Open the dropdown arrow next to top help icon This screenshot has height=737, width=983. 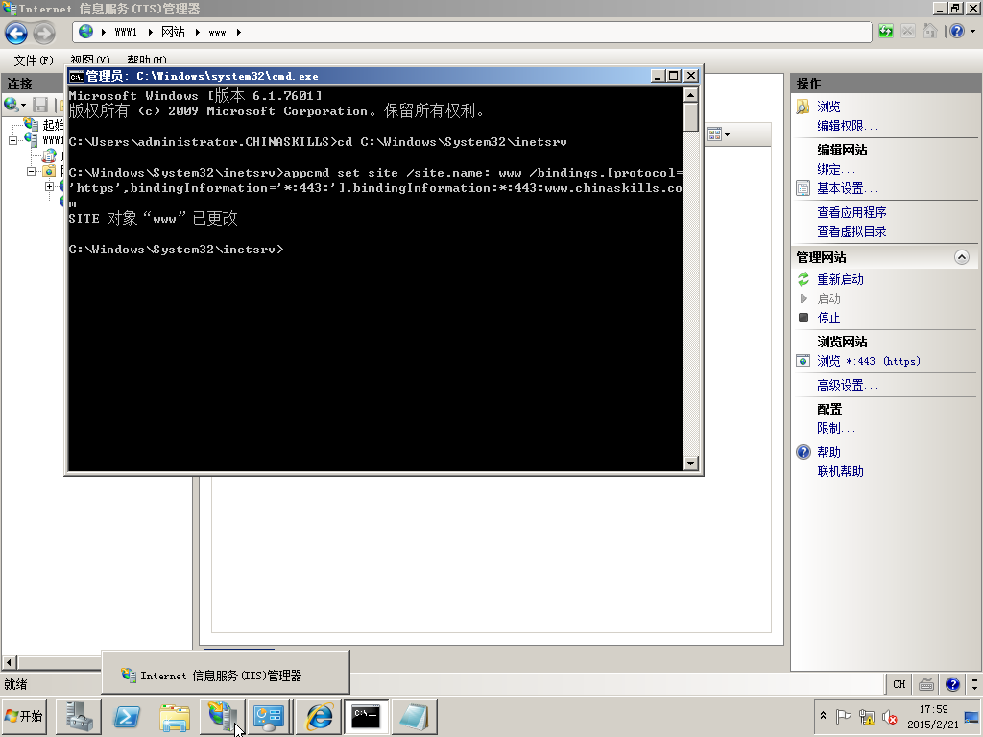[x=973, y=32]
